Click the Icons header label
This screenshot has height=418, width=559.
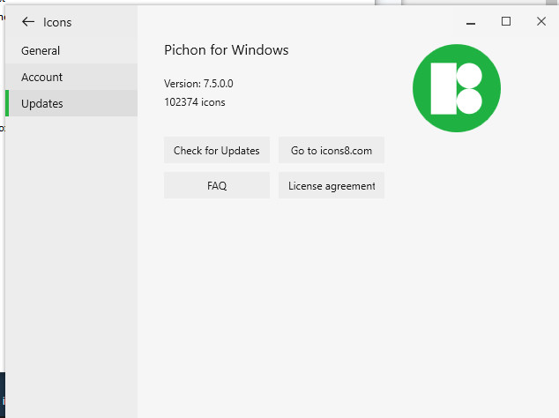[57, 22]
